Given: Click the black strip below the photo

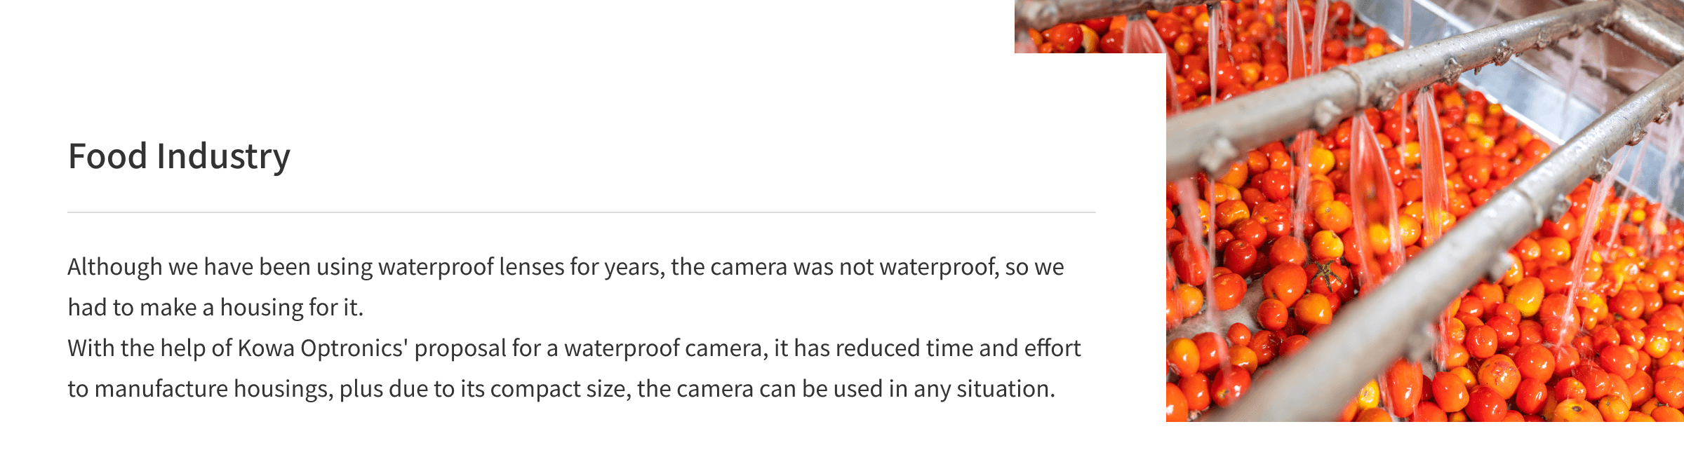Looking at the screenshot, I should (1424, 443).
